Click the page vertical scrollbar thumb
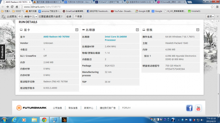This screenshot has width=220, height=123. click(x=219, y=94)
